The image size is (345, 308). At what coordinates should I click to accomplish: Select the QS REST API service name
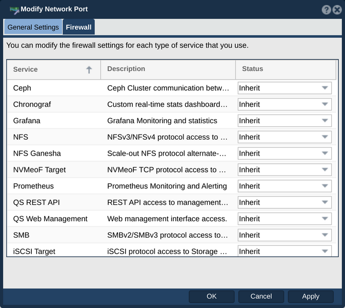pyautogui.click(x=36, y=202)
